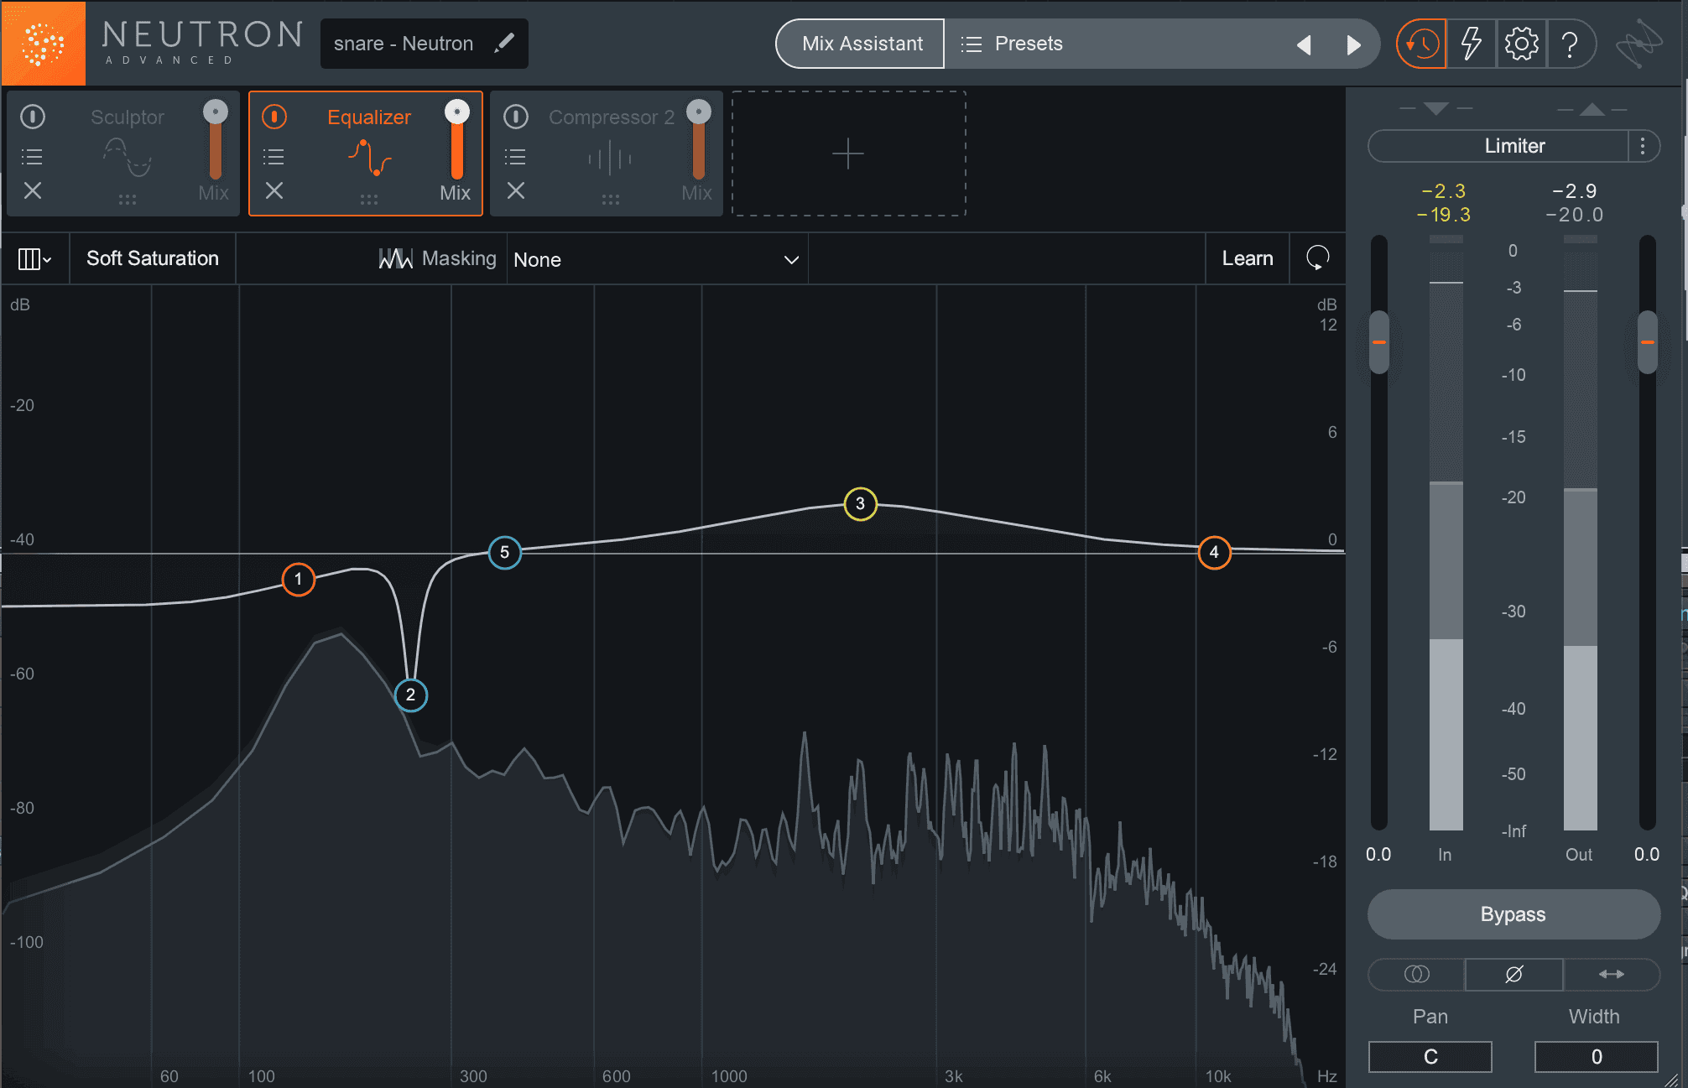Open the undo history clock icon
Screen dimensions: 1688x1088
coord(1421,44)
